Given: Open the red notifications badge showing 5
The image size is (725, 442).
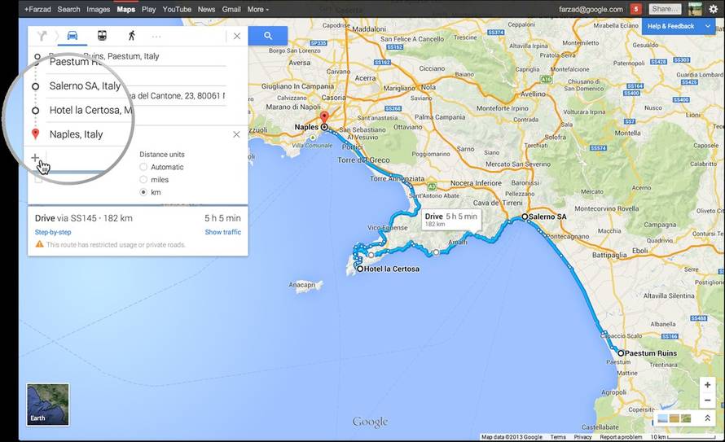Looking at the screenshot, I should 635,9.
